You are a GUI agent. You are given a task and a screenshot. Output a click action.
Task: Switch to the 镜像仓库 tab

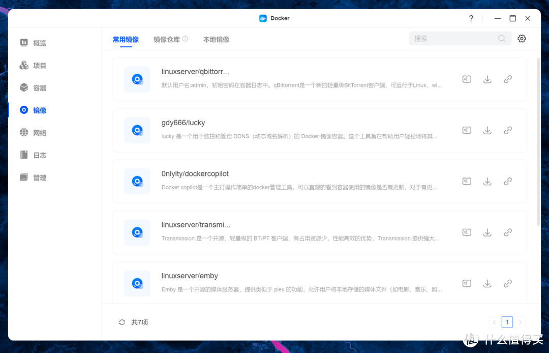coord(167,39)
